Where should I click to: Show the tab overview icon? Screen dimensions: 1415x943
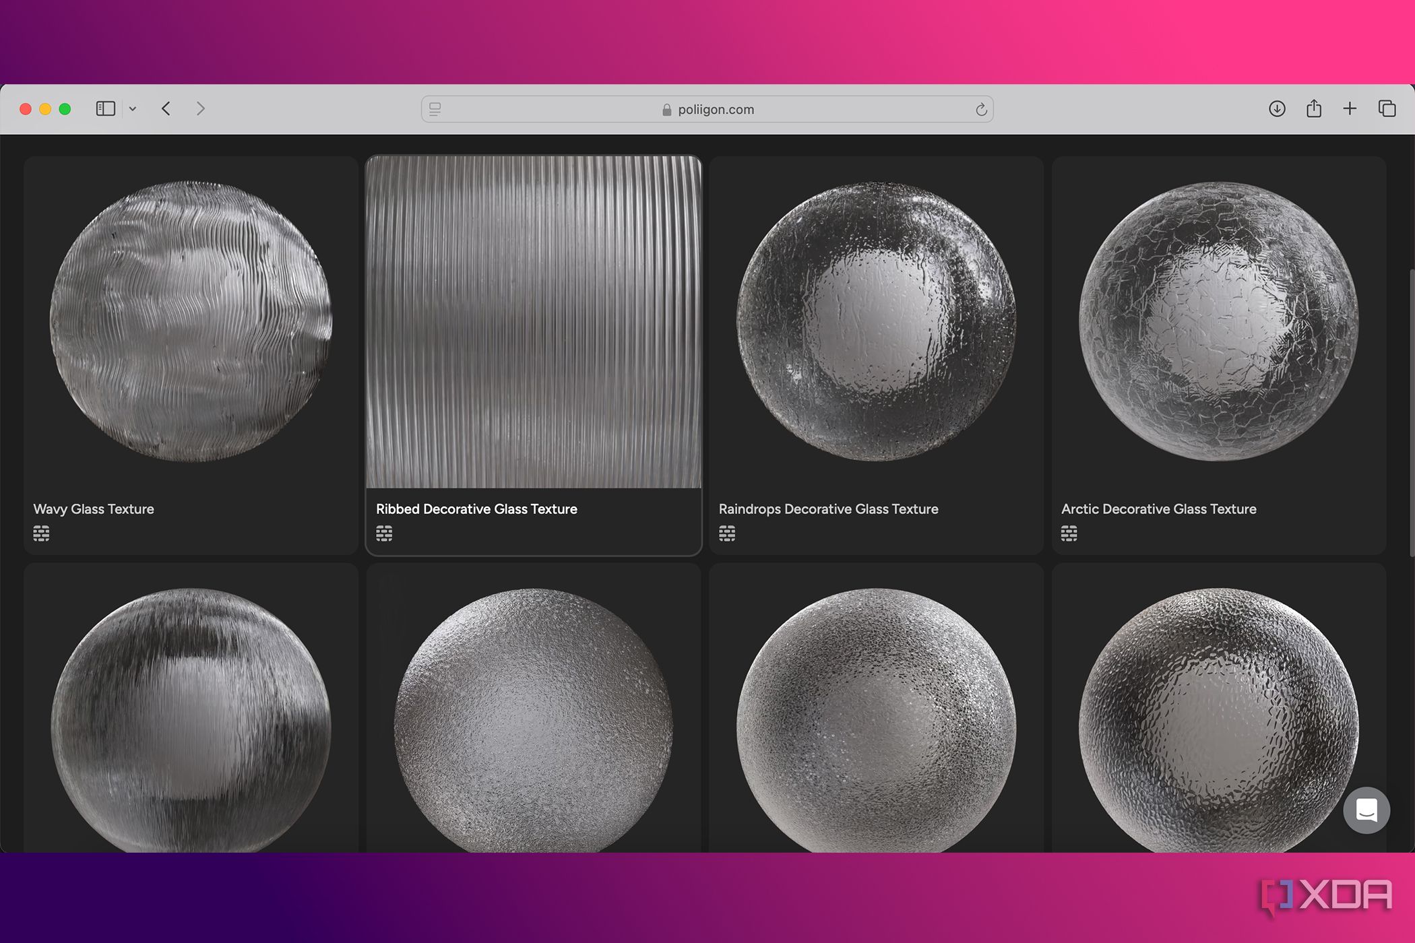pyautogui.click(x=1387, y=108)
